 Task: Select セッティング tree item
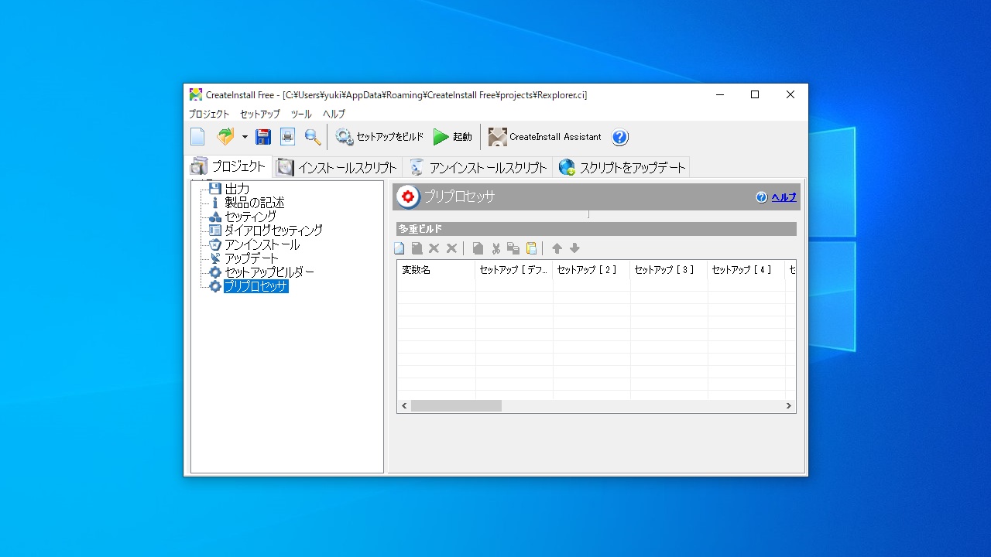[x=250, y=217]
